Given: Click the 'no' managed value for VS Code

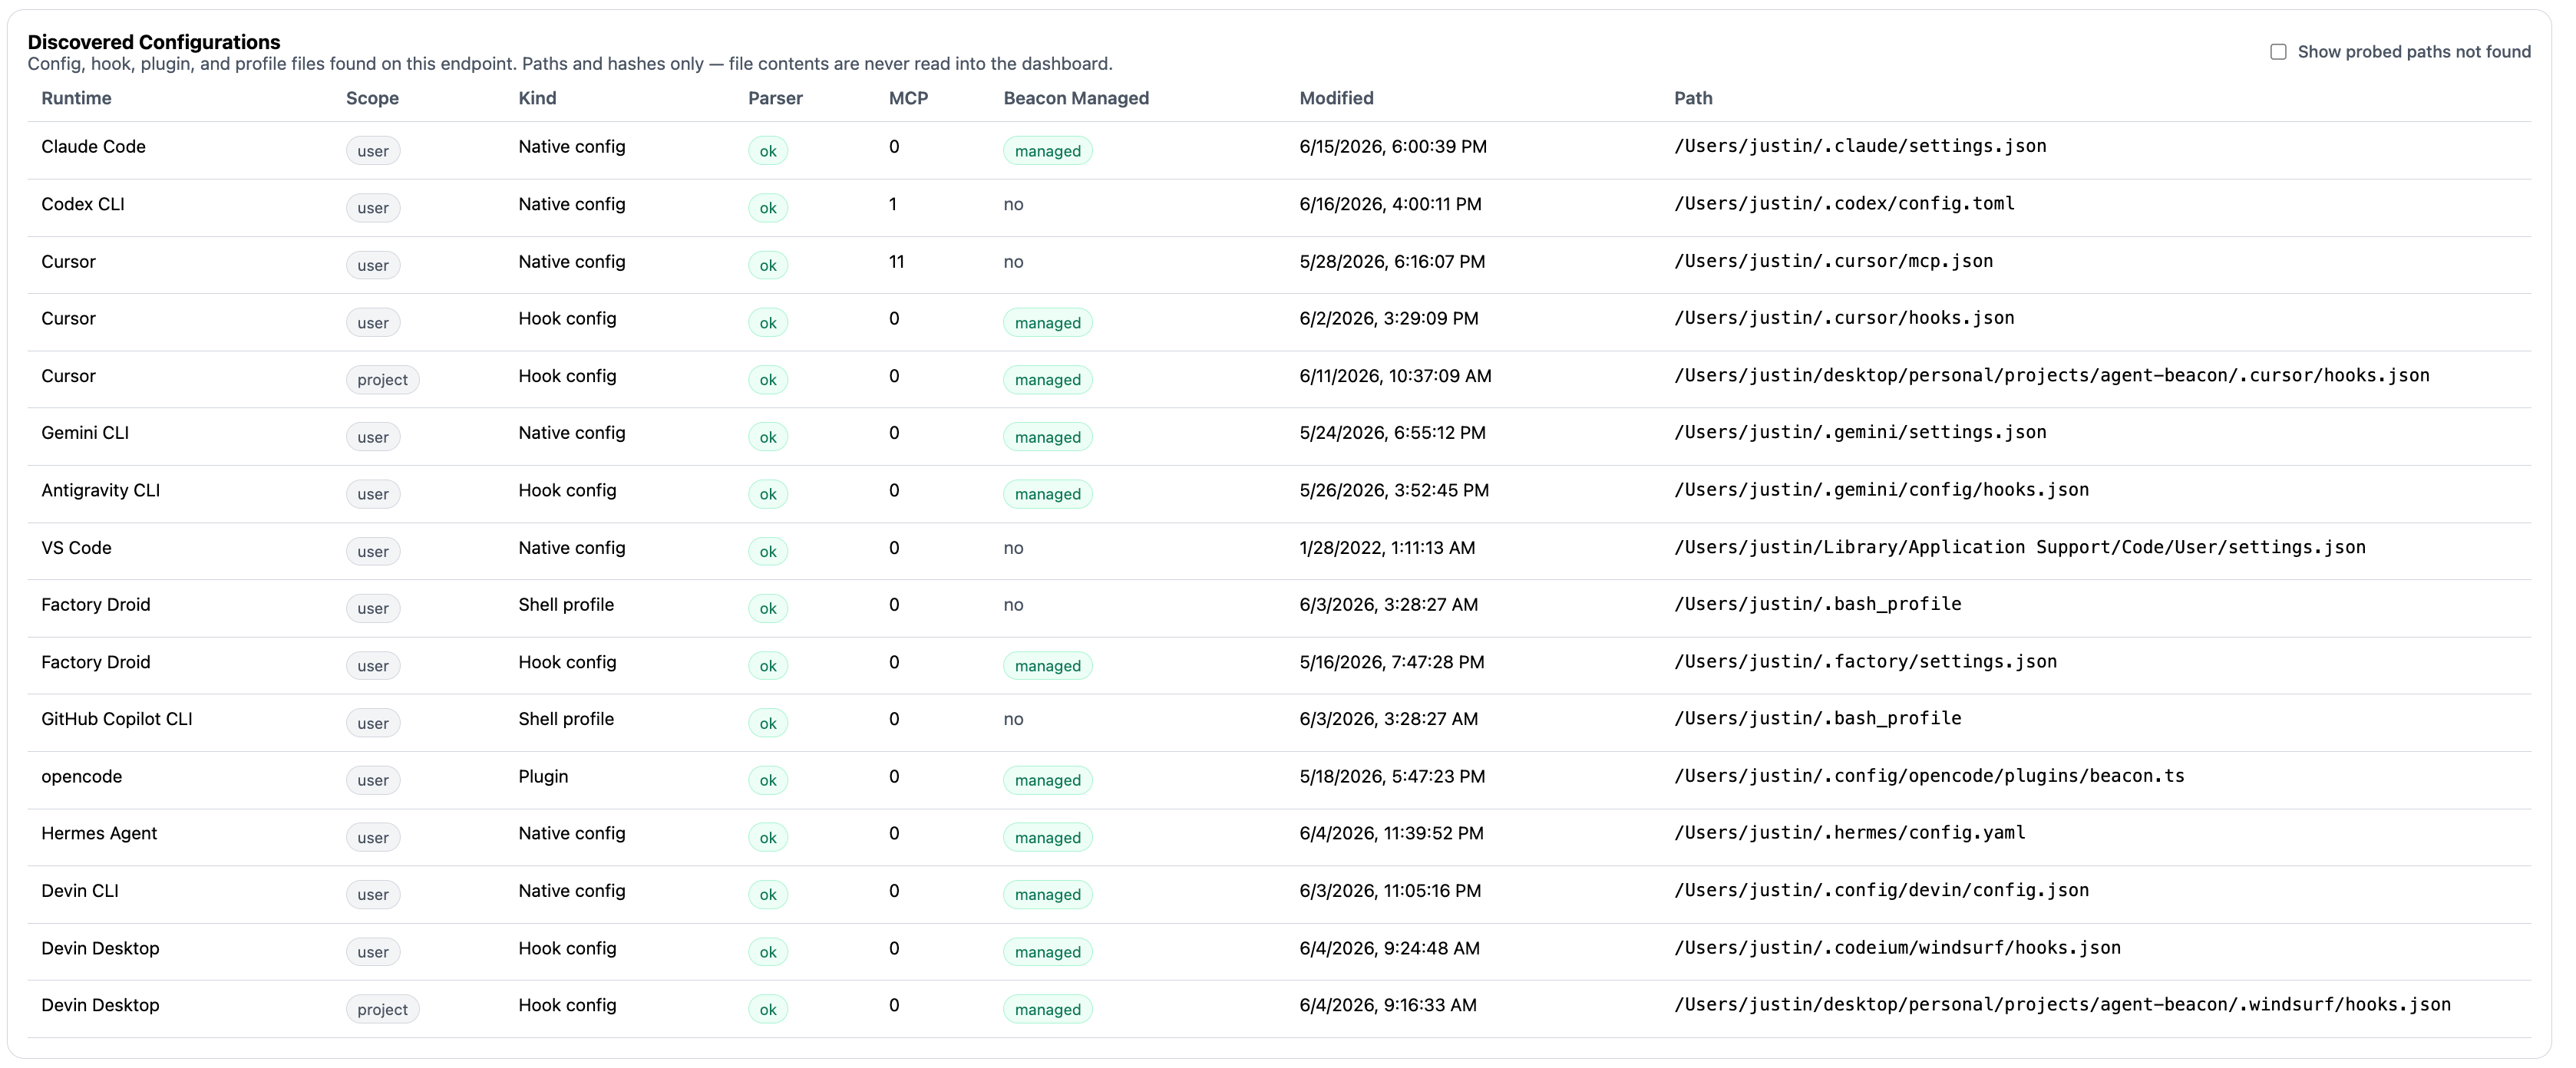Looking at the screenshot, I should (1013, 548).
